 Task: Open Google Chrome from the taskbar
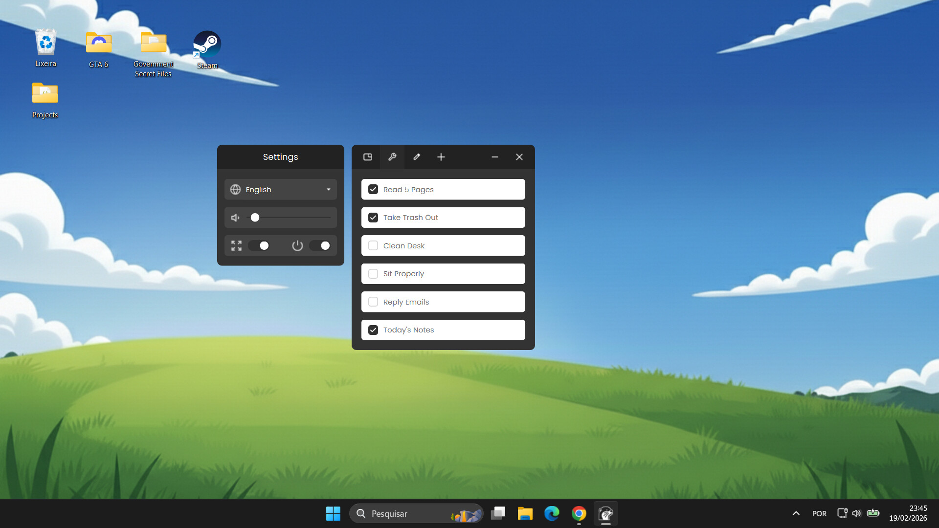pos(579,513)
